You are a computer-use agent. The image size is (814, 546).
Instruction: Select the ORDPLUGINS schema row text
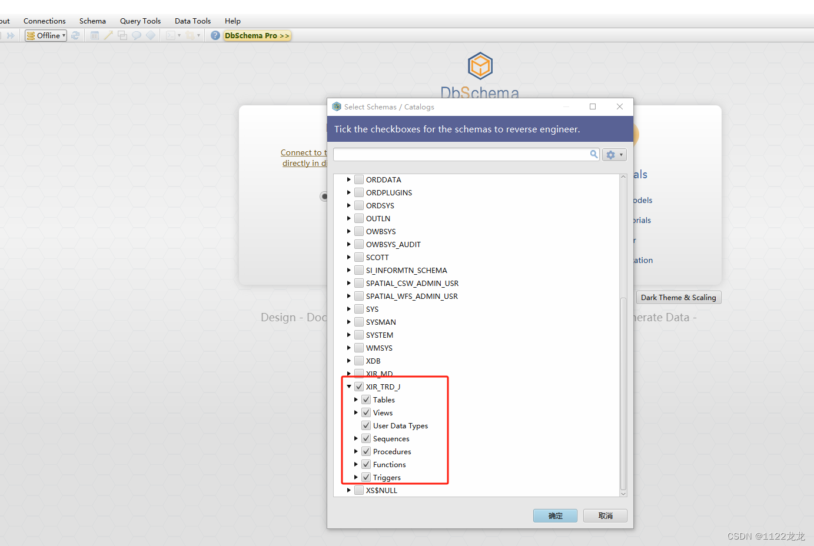pos(389,192)
